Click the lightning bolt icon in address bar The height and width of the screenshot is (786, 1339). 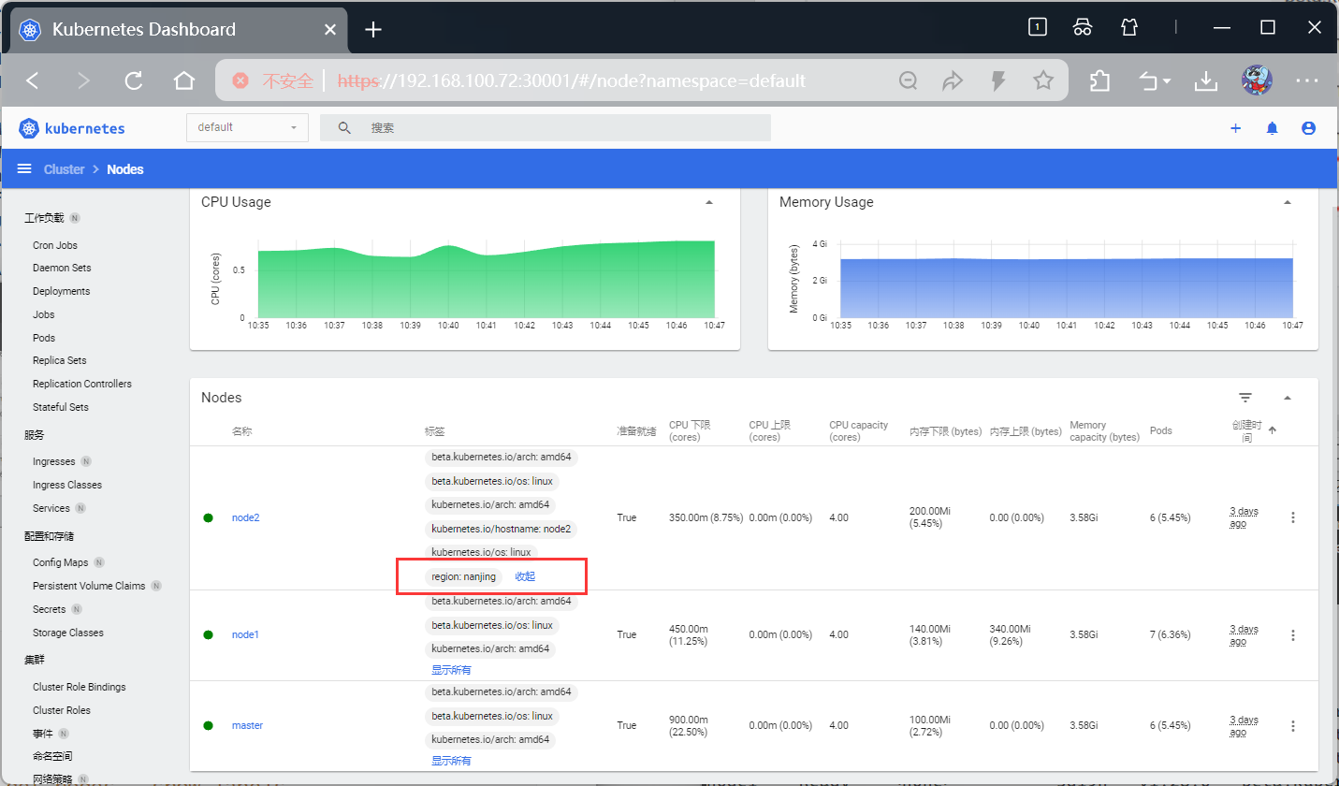click(998, 80)
